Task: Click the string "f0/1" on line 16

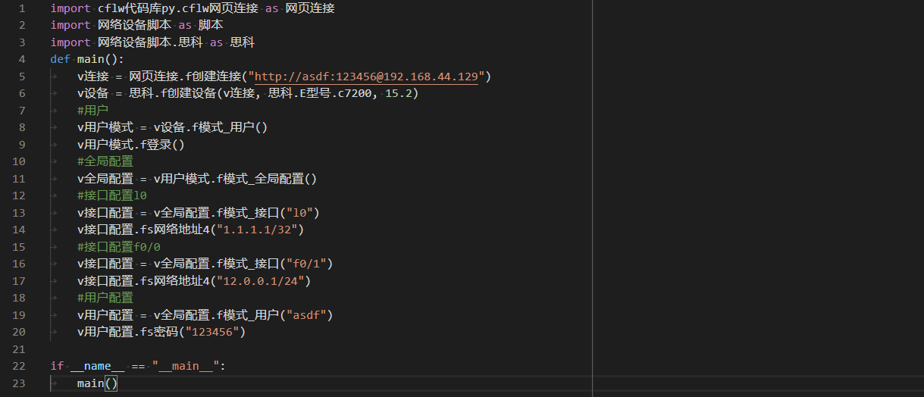Action: (306, 264)
